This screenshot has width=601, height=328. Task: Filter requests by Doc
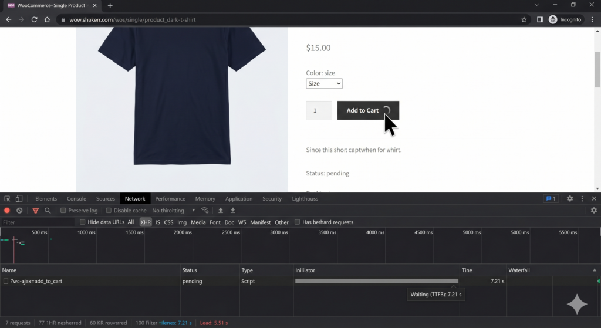click(229, 222)
